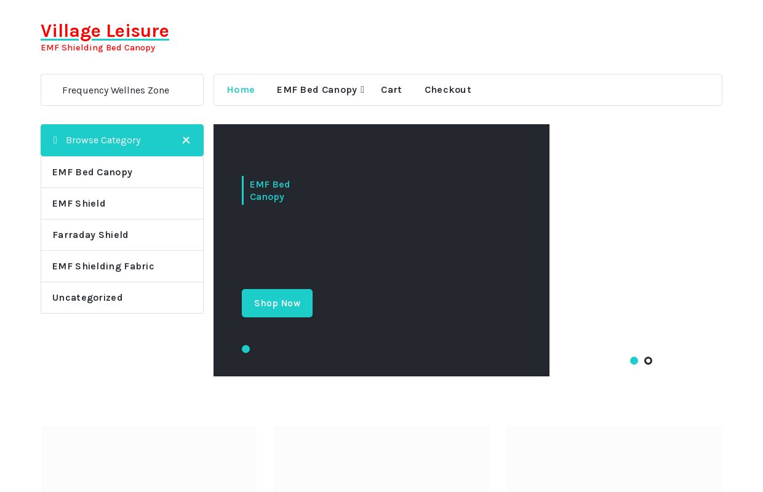Open the Home menu item

[x=241, y=90]
